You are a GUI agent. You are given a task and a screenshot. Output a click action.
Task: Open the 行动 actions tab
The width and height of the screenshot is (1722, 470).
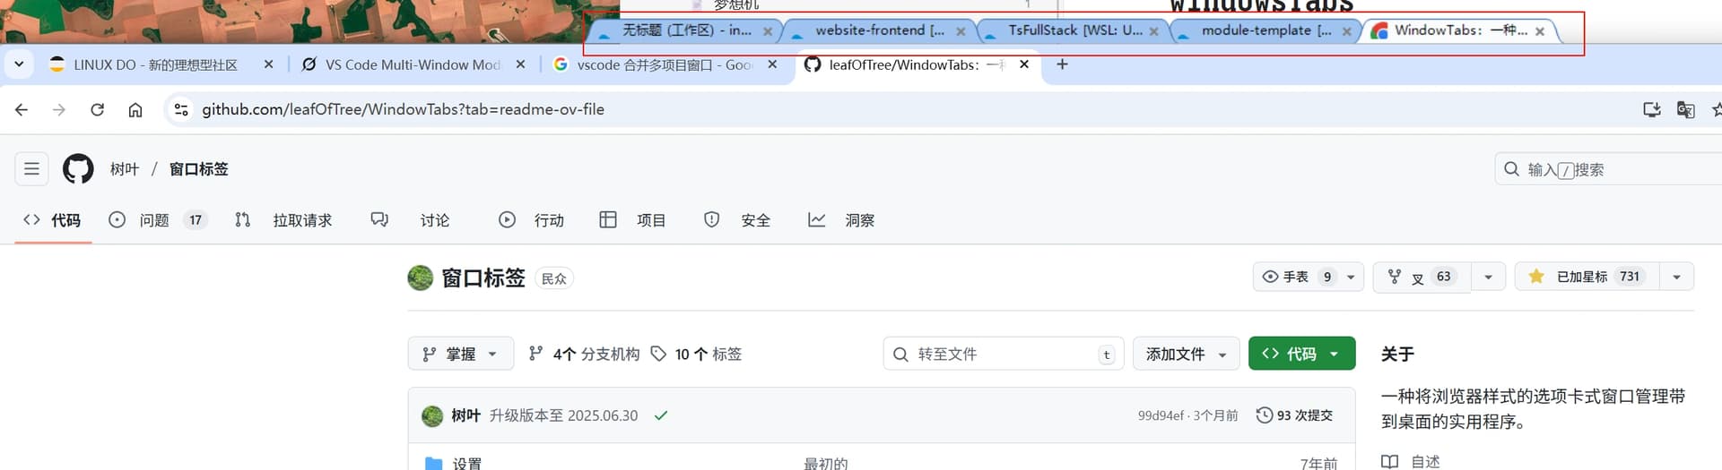tap(531, 219)
